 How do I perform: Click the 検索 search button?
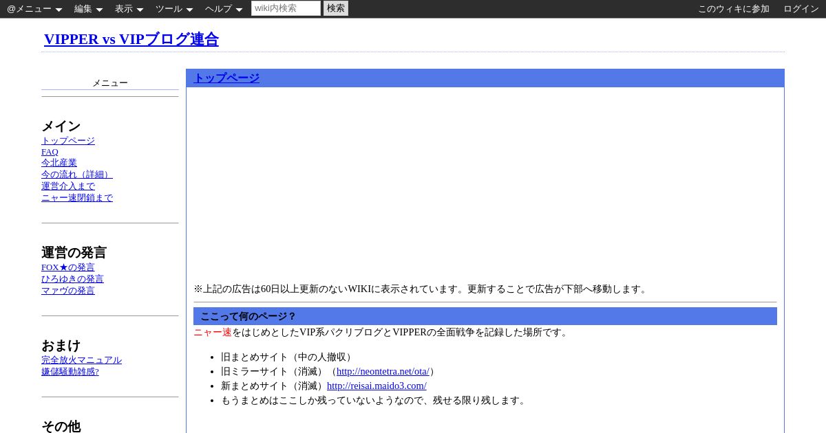(336, 8)
